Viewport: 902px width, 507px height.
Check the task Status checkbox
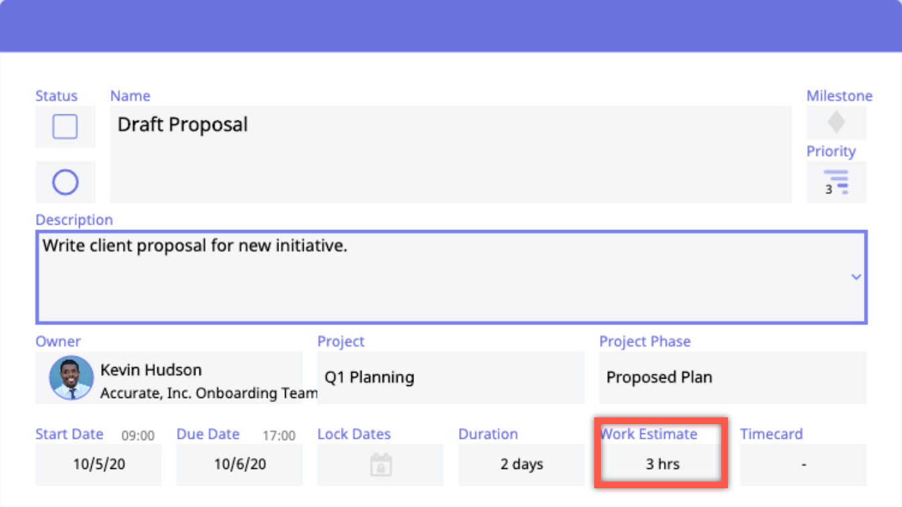pos(65,126)
